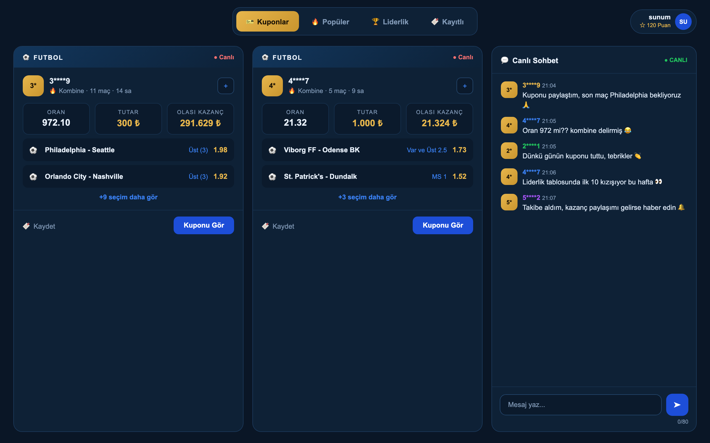
Task: Go to the Kayıtlı tab
Action: tap(447, 22)
